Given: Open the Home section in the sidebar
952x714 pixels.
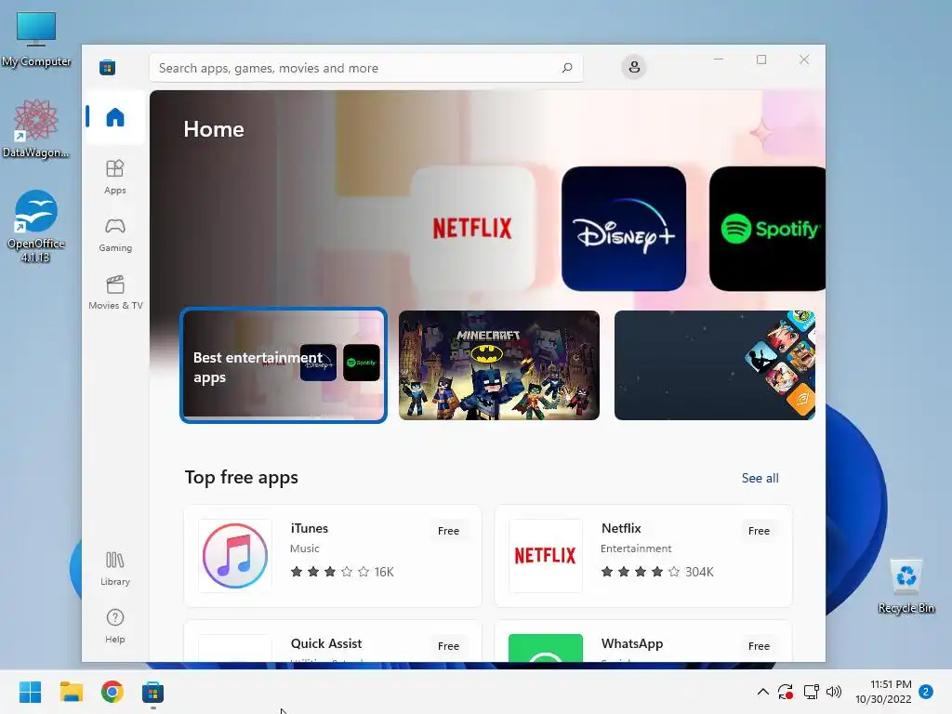Looking at the screenshot, I should (x=114, y=117).
